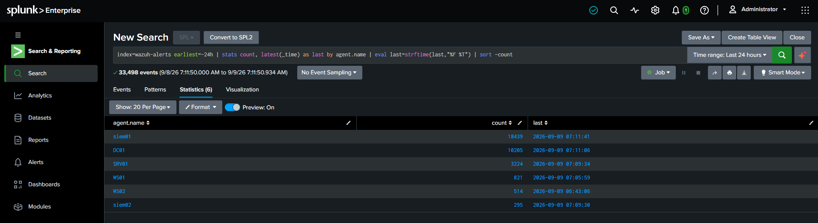Open the activity pulse icon
The height and width of the screenshot is (223, 818).
click(635, 10)
